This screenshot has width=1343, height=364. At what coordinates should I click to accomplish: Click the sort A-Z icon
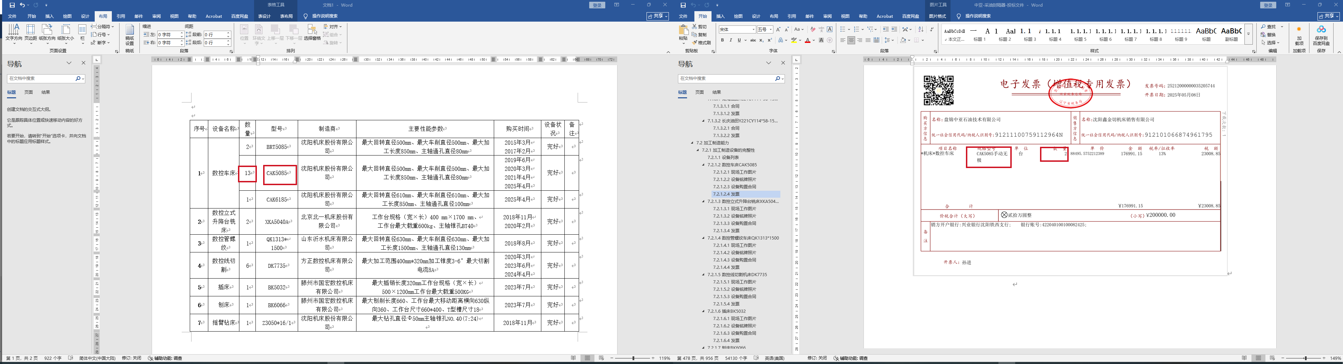(920, 30)
